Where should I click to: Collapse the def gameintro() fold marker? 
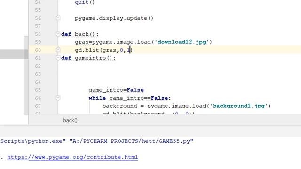[58, 58]
